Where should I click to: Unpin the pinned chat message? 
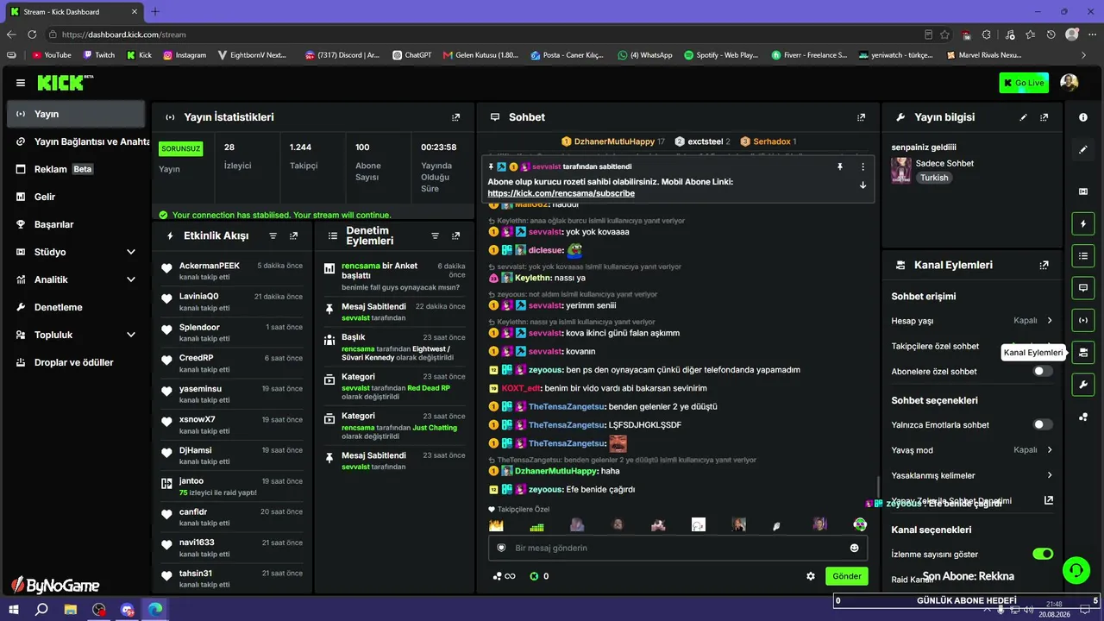(840, 166)
